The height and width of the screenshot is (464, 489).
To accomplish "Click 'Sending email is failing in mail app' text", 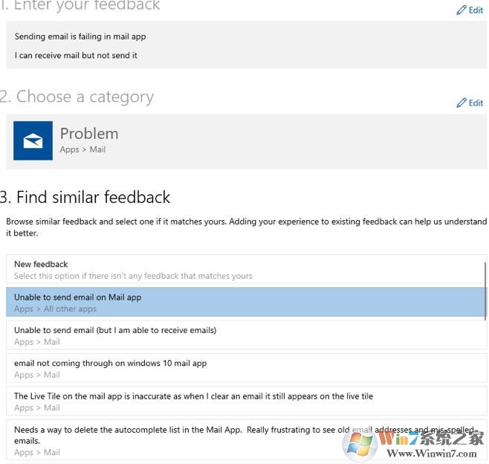I will point(80,36).
